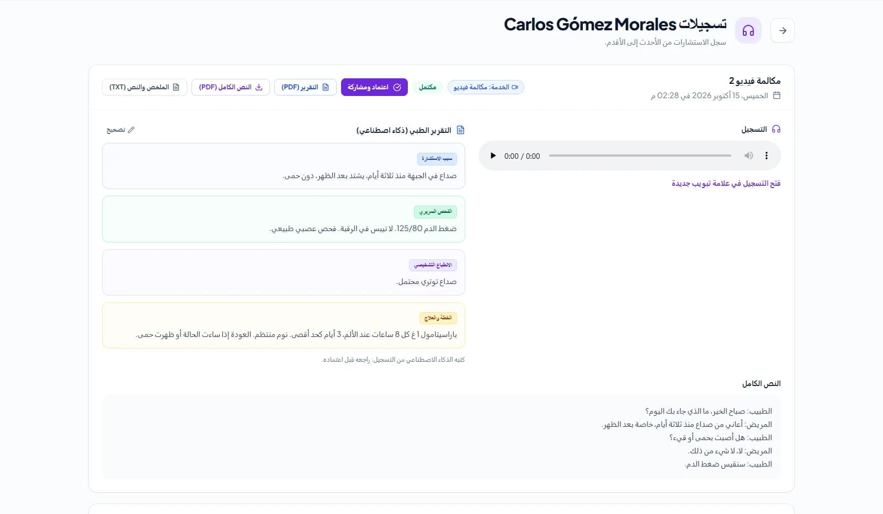Click the مكتمل status badge
The height and width of the screenshot is (514, 883).
pyautogui.click(x=428, y=87)
